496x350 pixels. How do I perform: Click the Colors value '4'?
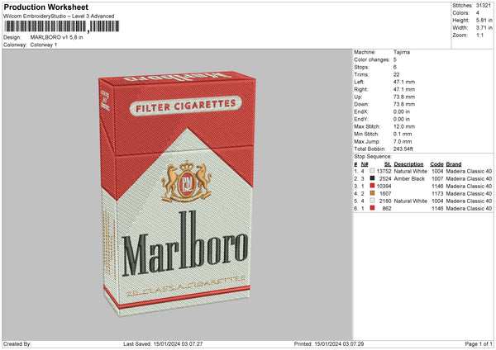click(x=478, y=13)
